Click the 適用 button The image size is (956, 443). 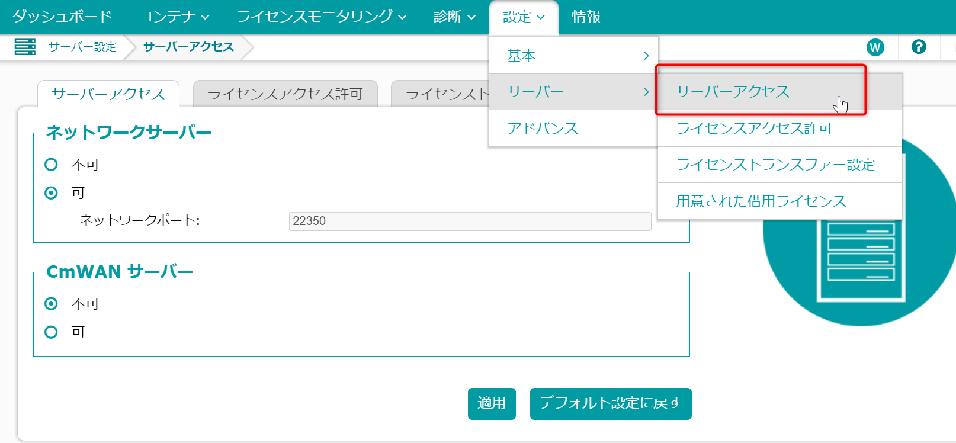(x=492, y=403)
